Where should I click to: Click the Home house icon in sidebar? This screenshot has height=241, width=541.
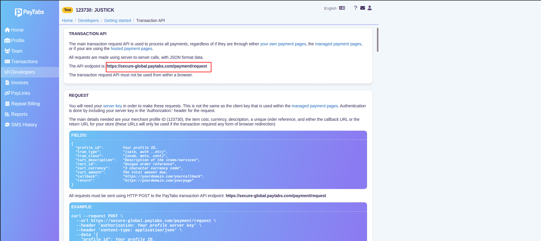point(7,30)
